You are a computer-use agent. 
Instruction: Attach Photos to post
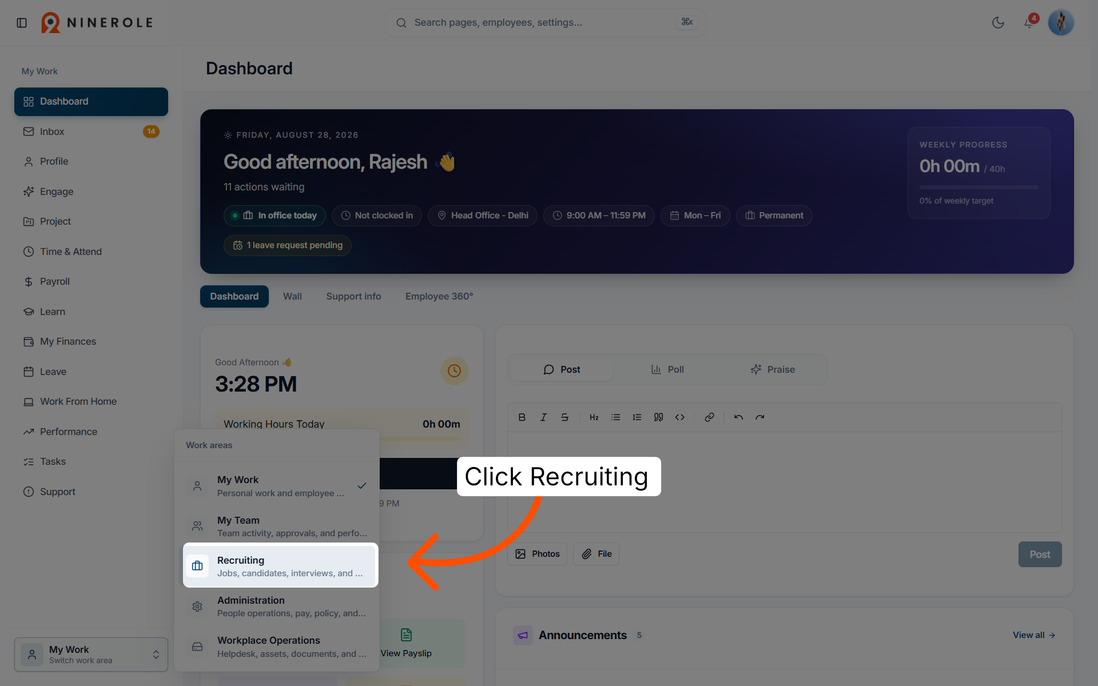pyautogui.click(x=537, y=554)
